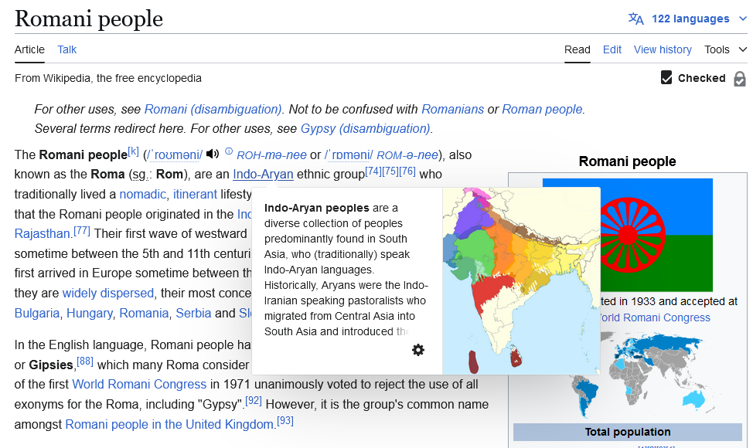
Task: Click the Indo-Aryan peoples preview text
Action: pos(346,270)
